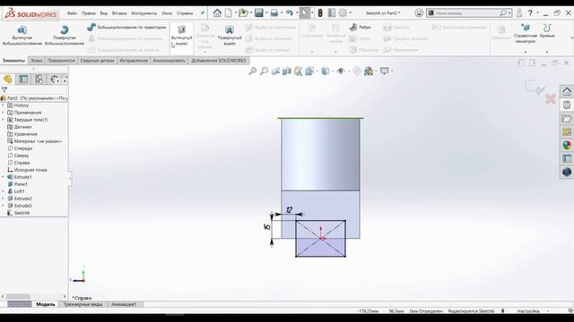Click Вытянутая бобышка/основание extrude boss tool
This screenshot has width=574, height=322.
22,36
